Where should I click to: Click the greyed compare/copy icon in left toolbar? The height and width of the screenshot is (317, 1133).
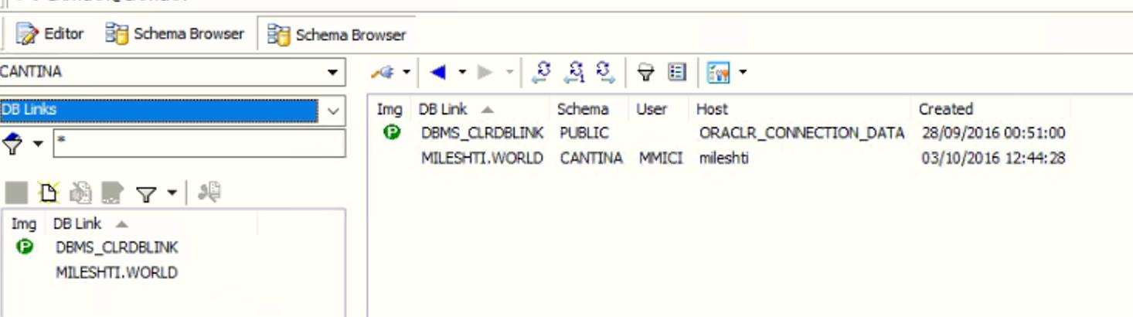point(209,192)
